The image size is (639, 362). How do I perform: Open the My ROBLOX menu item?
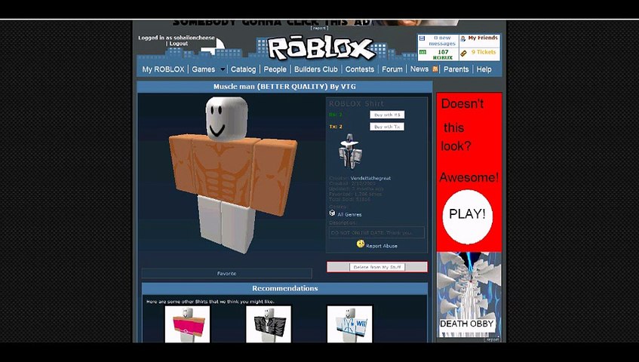click(x=163, y=69)
